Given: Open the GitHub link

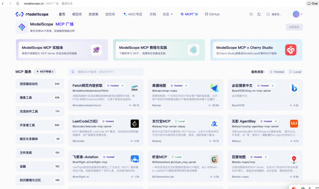Looking at the screenshot, I should [x=212, y=14].
